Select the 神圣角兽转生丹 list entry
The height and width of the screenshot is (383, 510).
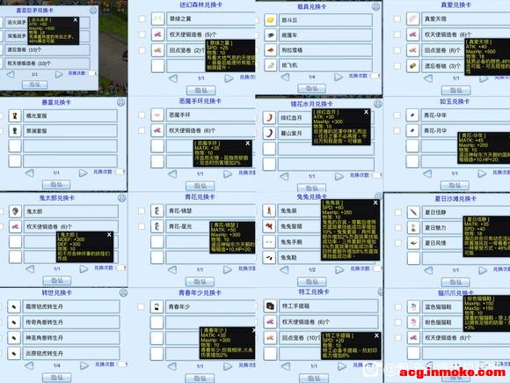click(x=71, y=338)
